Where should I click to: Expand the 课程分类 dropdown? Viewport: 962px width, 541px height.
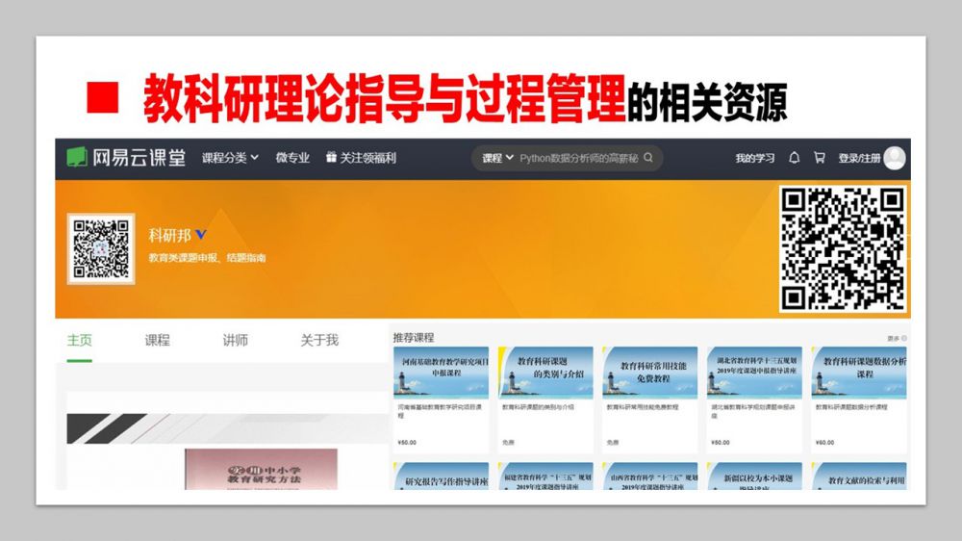pyautogui.click(x=230, y=158)
